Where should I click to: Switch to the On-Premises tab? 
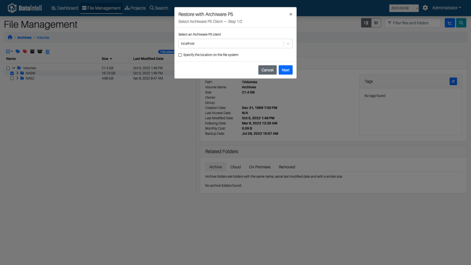coord(259,167)
